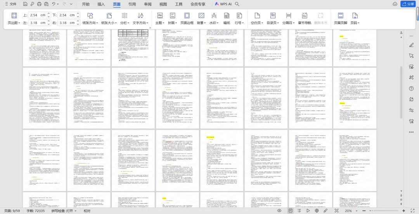Switch to the 工具 tab
419x214 pixels.
coord(179,4)
